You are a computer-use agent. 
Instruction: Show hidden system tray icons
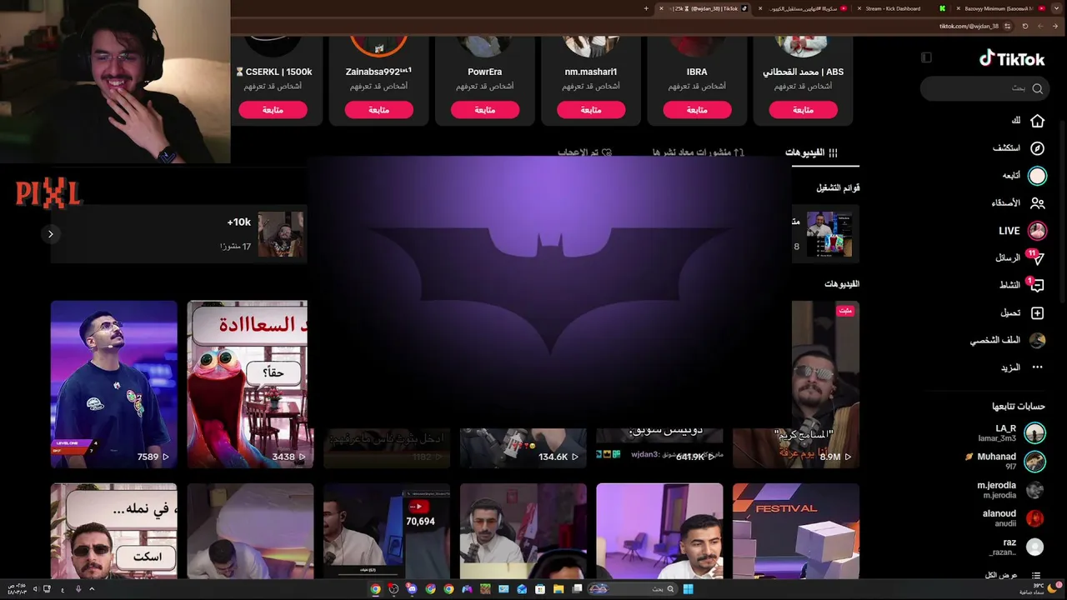[92, 589]
